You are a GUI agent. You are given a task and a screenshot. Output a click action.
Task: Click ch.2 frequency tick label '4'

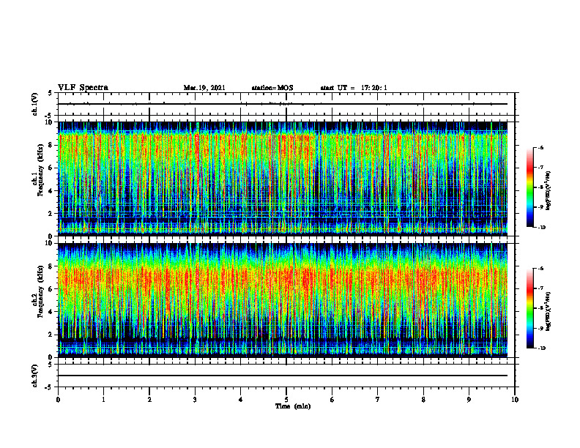point(51,312)
